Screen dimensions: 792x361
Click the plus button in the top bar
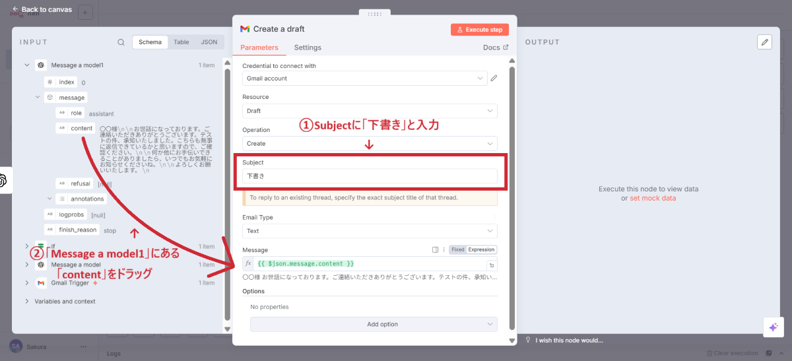coord(85,12)
